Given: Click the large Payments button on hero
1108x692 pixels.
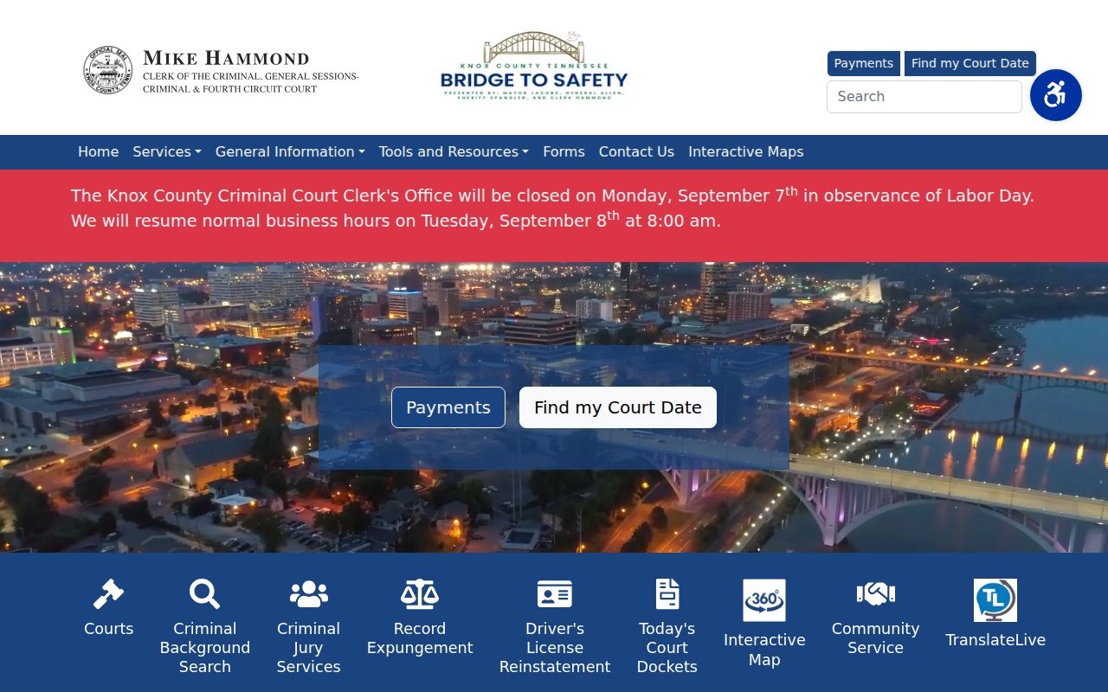Looking at the screenshot, I should tap(448, 407).
